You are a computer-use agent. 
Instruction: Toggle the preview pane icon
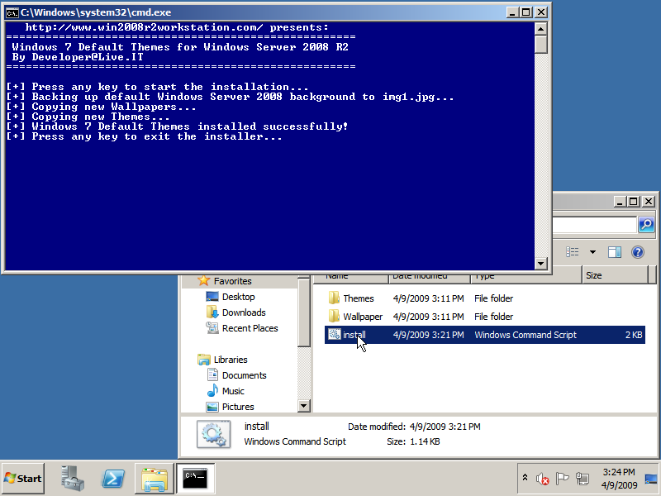pyautogui.click(x=614, y=252)
